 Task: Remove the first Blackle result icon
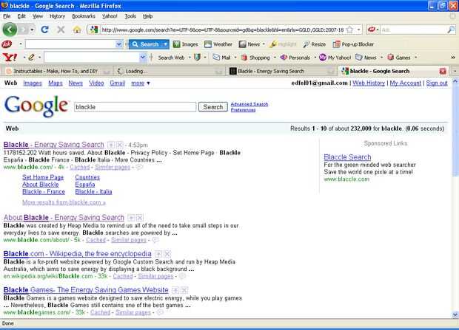click(x=120, y=145)
